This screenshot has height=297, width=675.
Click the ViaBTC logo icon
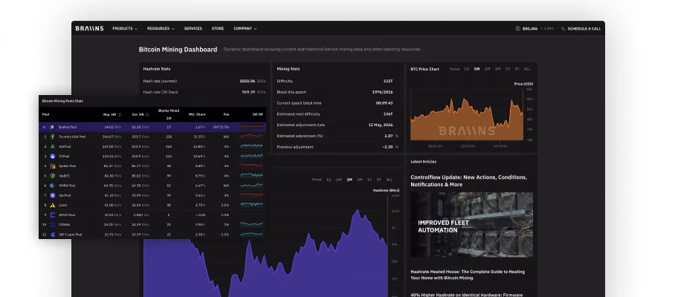53,176
